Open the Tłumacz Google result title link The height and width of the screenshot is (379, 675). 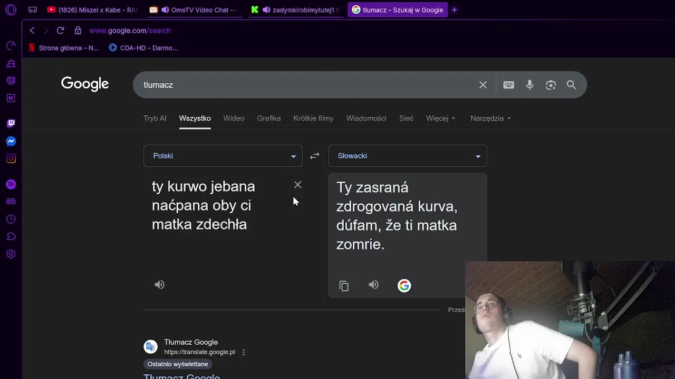click(x=181, y=376)
